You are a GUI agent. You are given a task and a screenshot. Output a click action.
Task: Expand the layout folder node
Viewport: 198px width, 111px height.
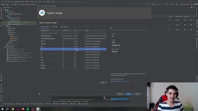pos(7,30)
